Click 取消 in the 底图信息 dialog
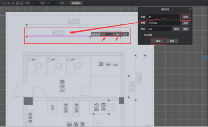Viewport: 208px width, 127px height. pos(172,41)
